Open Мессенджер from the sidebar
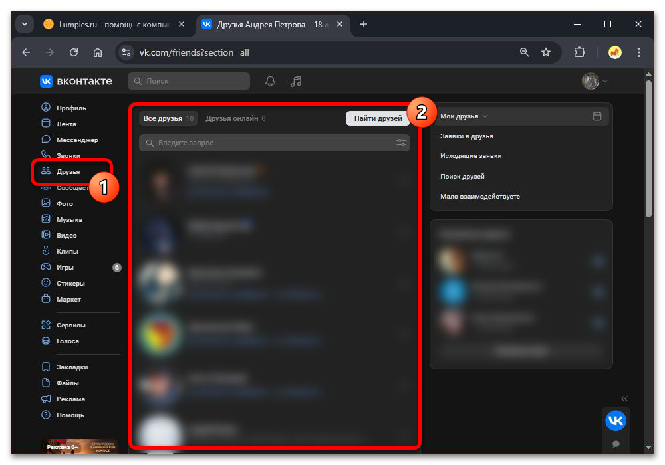 click(x=70, y=139)
